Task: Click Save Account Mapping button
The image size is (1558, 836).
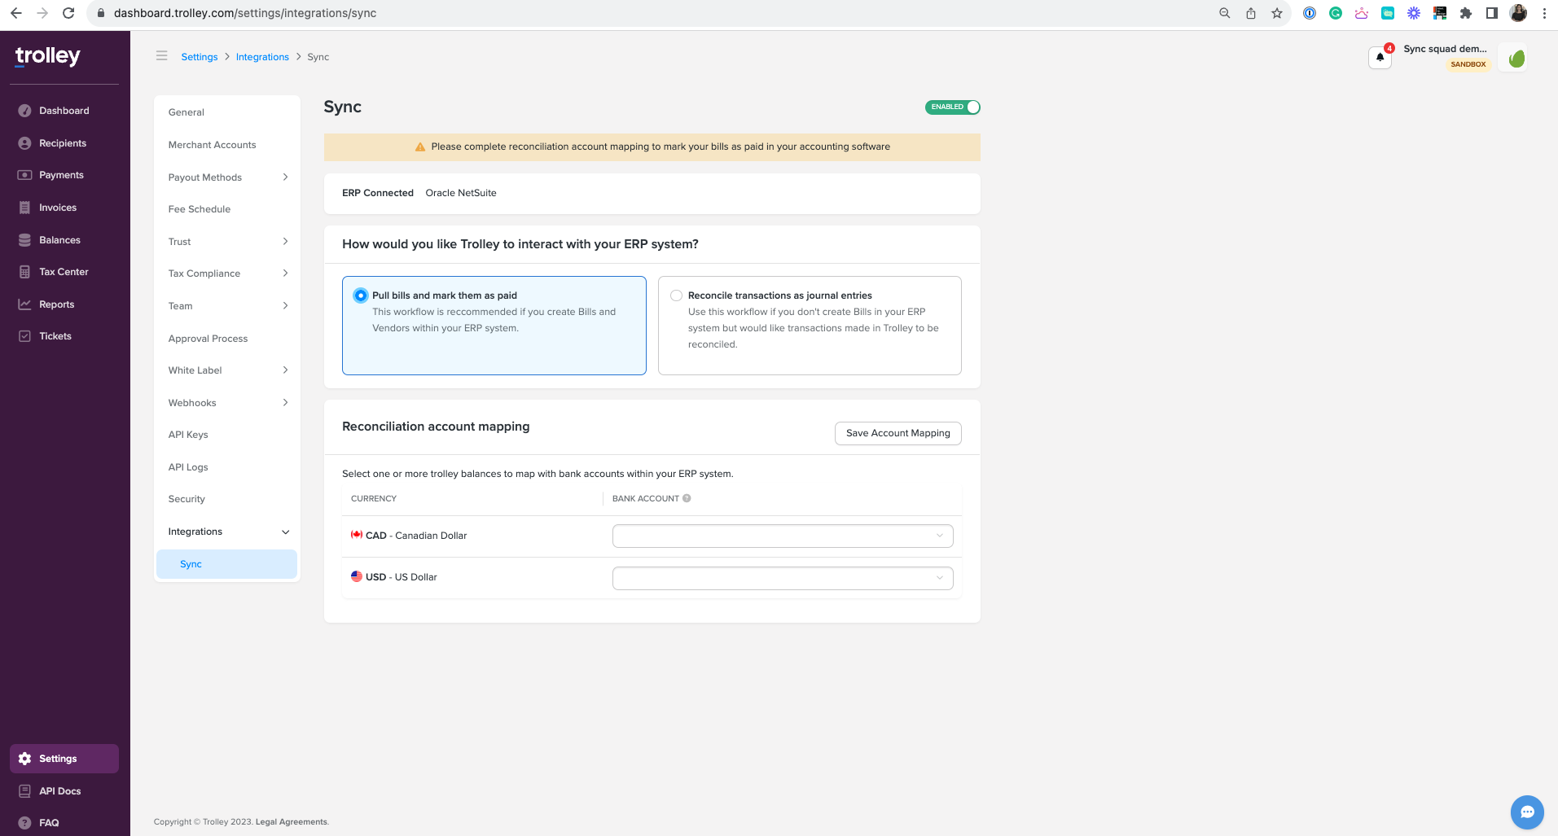Action: (x=897, y=433)
